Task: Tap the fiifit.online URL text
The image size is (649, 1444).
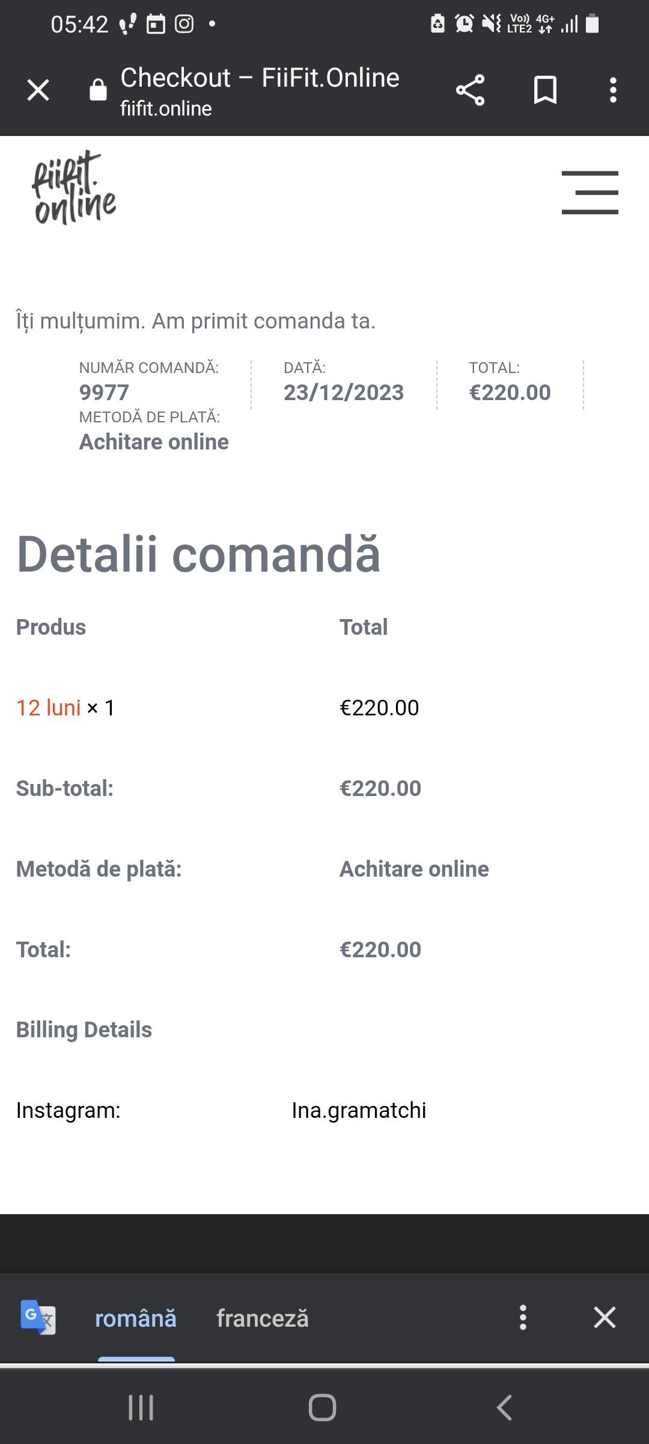Action: [x=166, y=109]
